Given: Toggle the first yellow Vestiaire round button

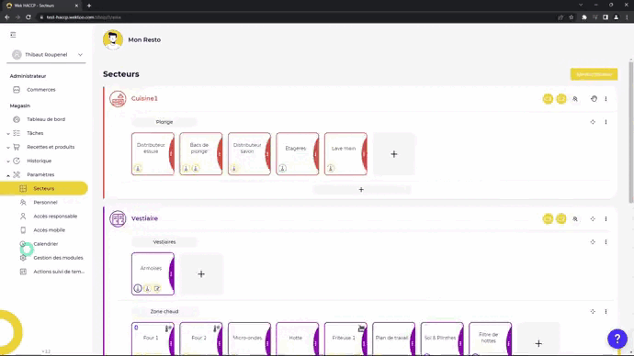Looking at the screenshot, I should [548, 218].
